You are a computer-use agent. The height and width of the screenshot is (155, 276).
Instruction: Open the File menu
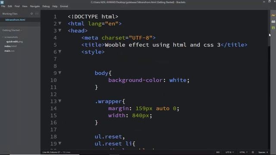[x=3, y=6]
